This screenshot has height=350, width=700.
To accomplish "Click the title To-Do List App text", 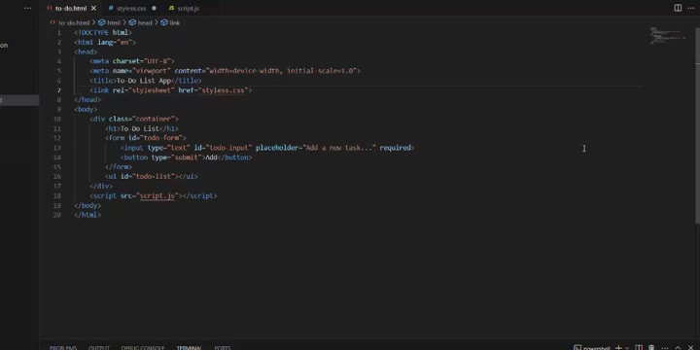I will [x=144, y=81].
